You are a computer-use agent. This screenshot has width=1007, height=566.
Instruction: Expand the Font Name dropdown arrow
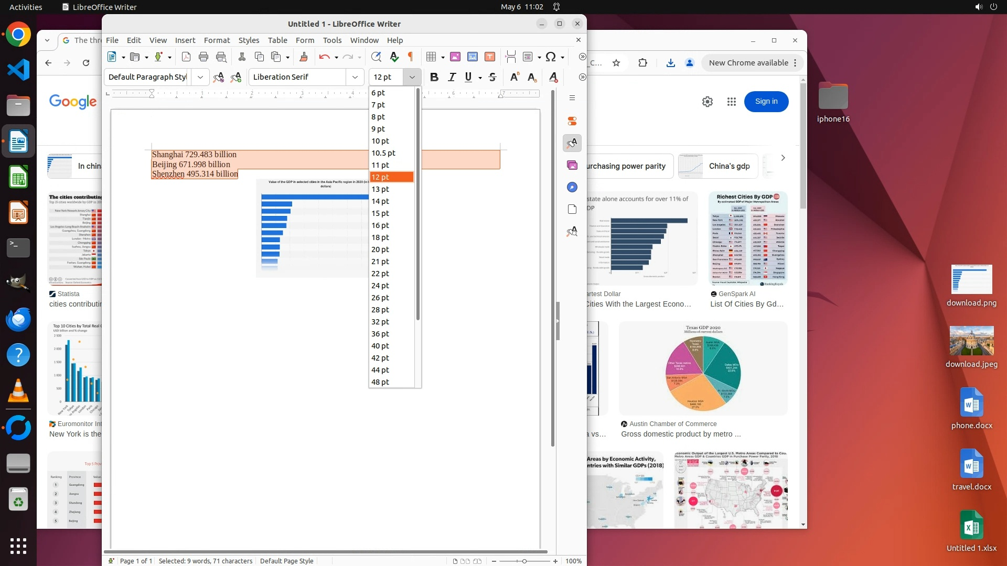click(x=355, y=77)
